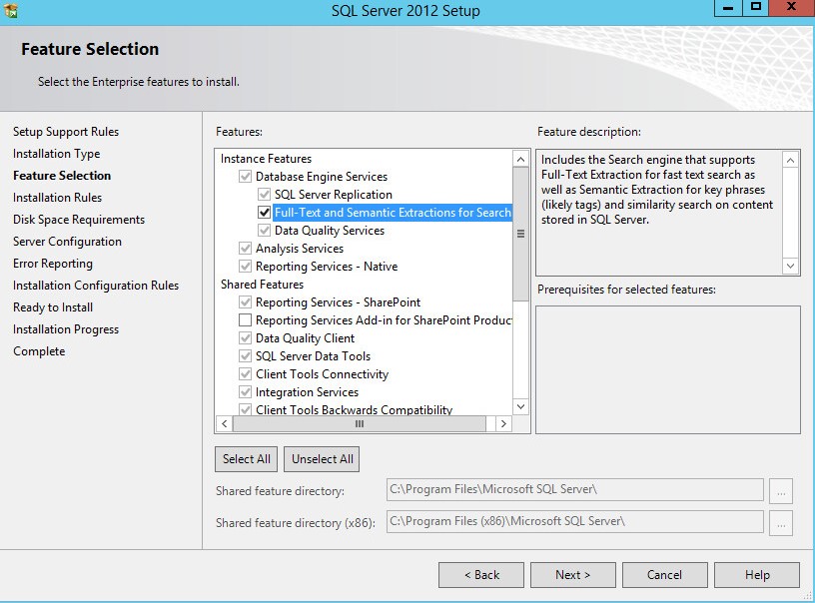This screenshot has width=815, height=603.
Task: Select Installation Configuration Rules step
Action: coord(96,286)
